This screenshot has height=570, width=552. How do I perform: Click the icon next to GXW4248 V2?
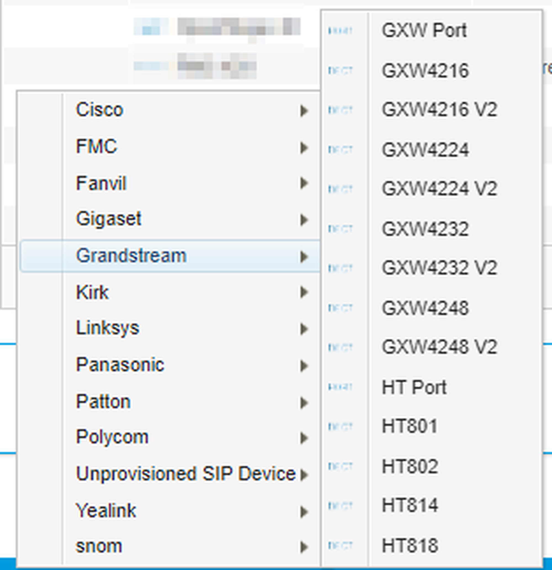pos(340,347)
